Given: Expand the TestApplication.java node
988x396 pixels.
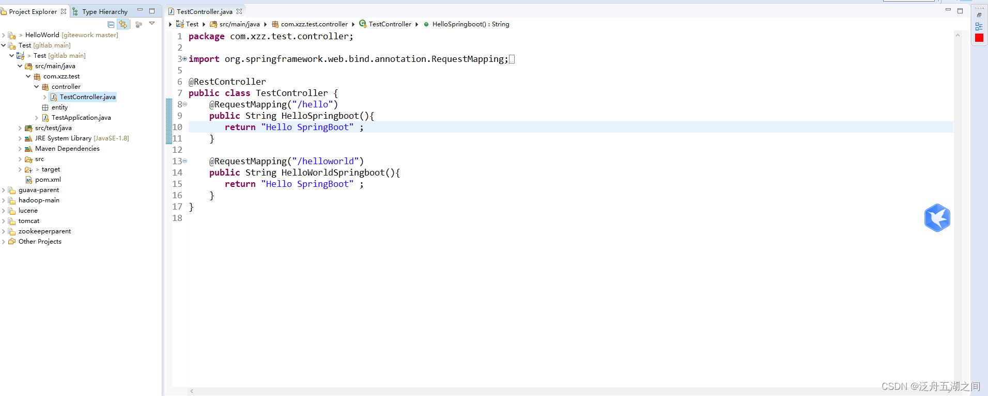Looking at the screenshot, I should (37, 118).
